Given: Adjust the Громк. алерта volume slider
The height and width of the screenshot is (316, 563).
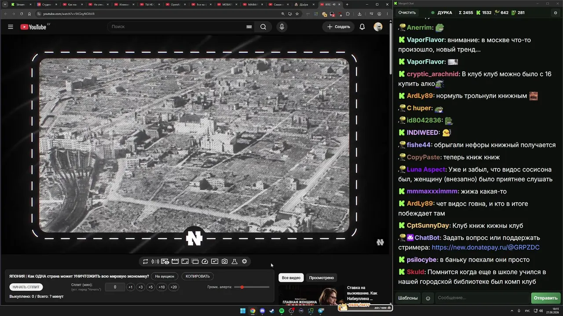Looking at the screenshot, I should (x=252, y=287).
